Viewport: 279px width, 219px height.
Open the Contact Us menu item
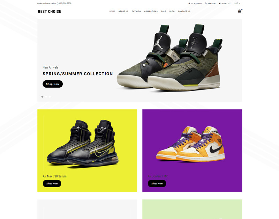(x=184, y=11)
